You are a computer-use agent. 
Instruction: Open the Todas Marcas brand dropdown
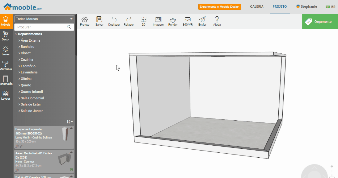(44, 19)
